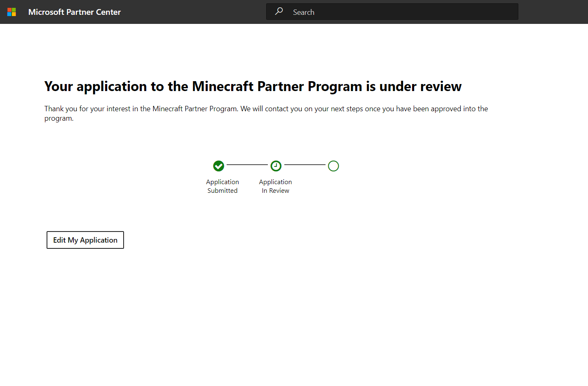Click the search magnifier icon
The width and height of the screenshot is (588, 386).
(279, 12)
